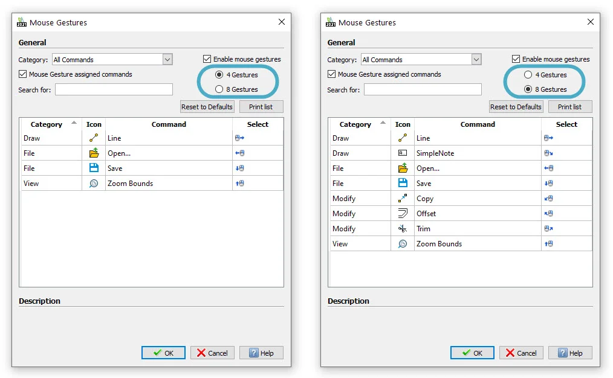Select 4 Gestures radio in right dialog
Image resolution: width=613 pixels, height=378 pixels.
pyautogui.click(x=528, y=75)
